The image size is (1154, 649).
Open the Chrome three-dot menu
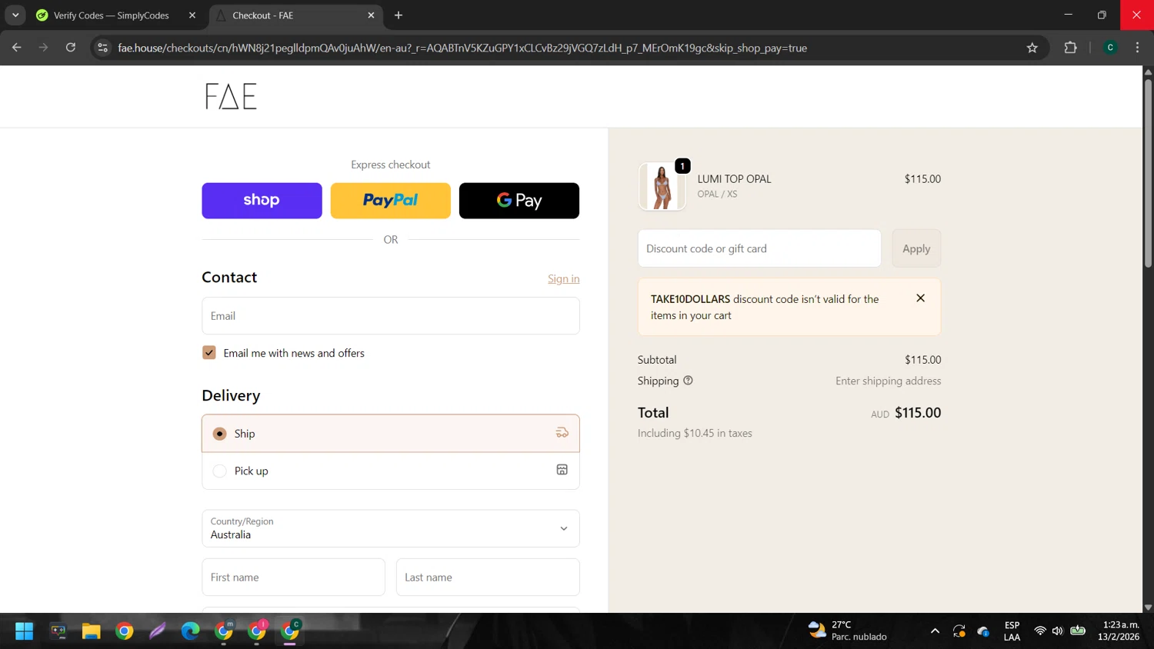pos(1138,48)
